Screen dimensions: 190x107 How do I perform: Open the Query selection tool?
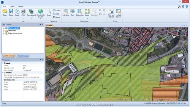point(56,17)
